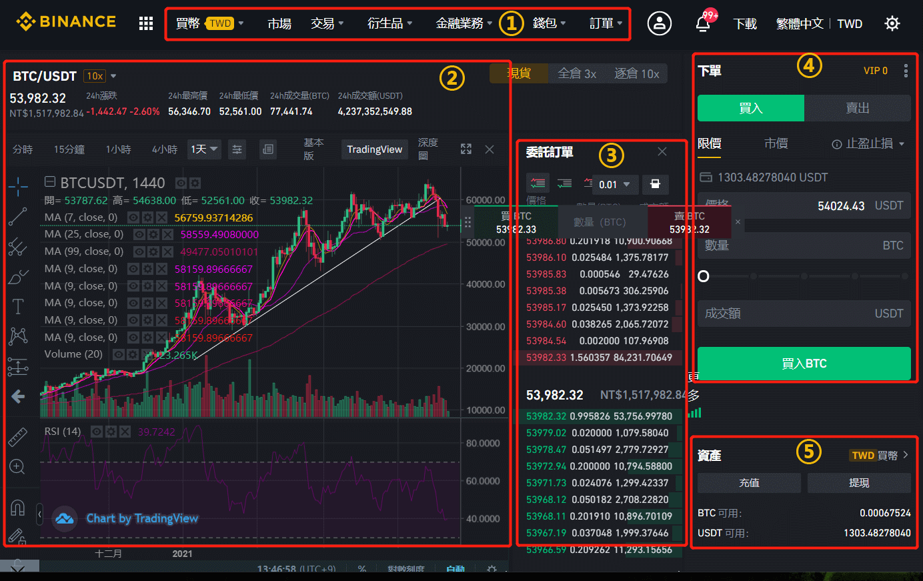Click the 提現 withdrawal button
Viewport: 923px width, 581px height.
point(859,482)
